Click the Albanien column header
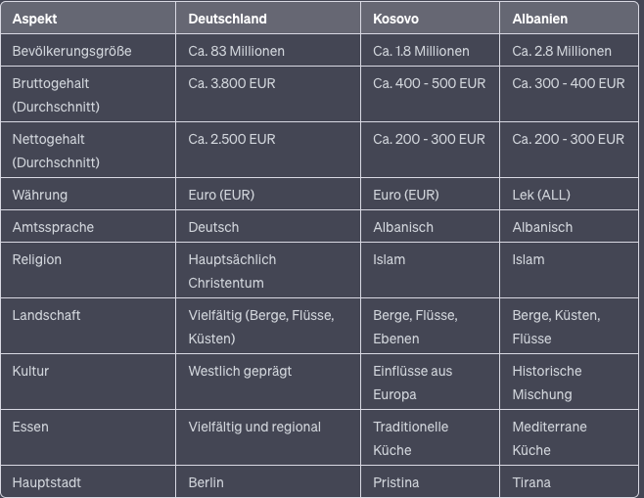 (539, 19)
